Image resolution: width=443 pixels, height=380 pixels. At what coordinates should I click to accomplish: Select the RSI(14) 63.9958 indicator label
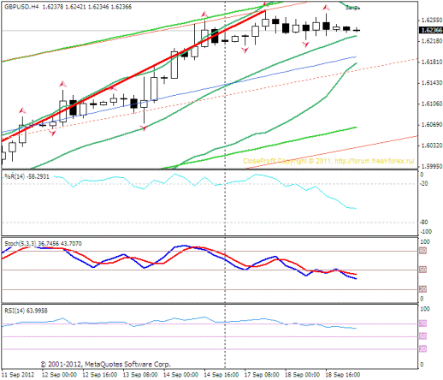coord(26,311)
